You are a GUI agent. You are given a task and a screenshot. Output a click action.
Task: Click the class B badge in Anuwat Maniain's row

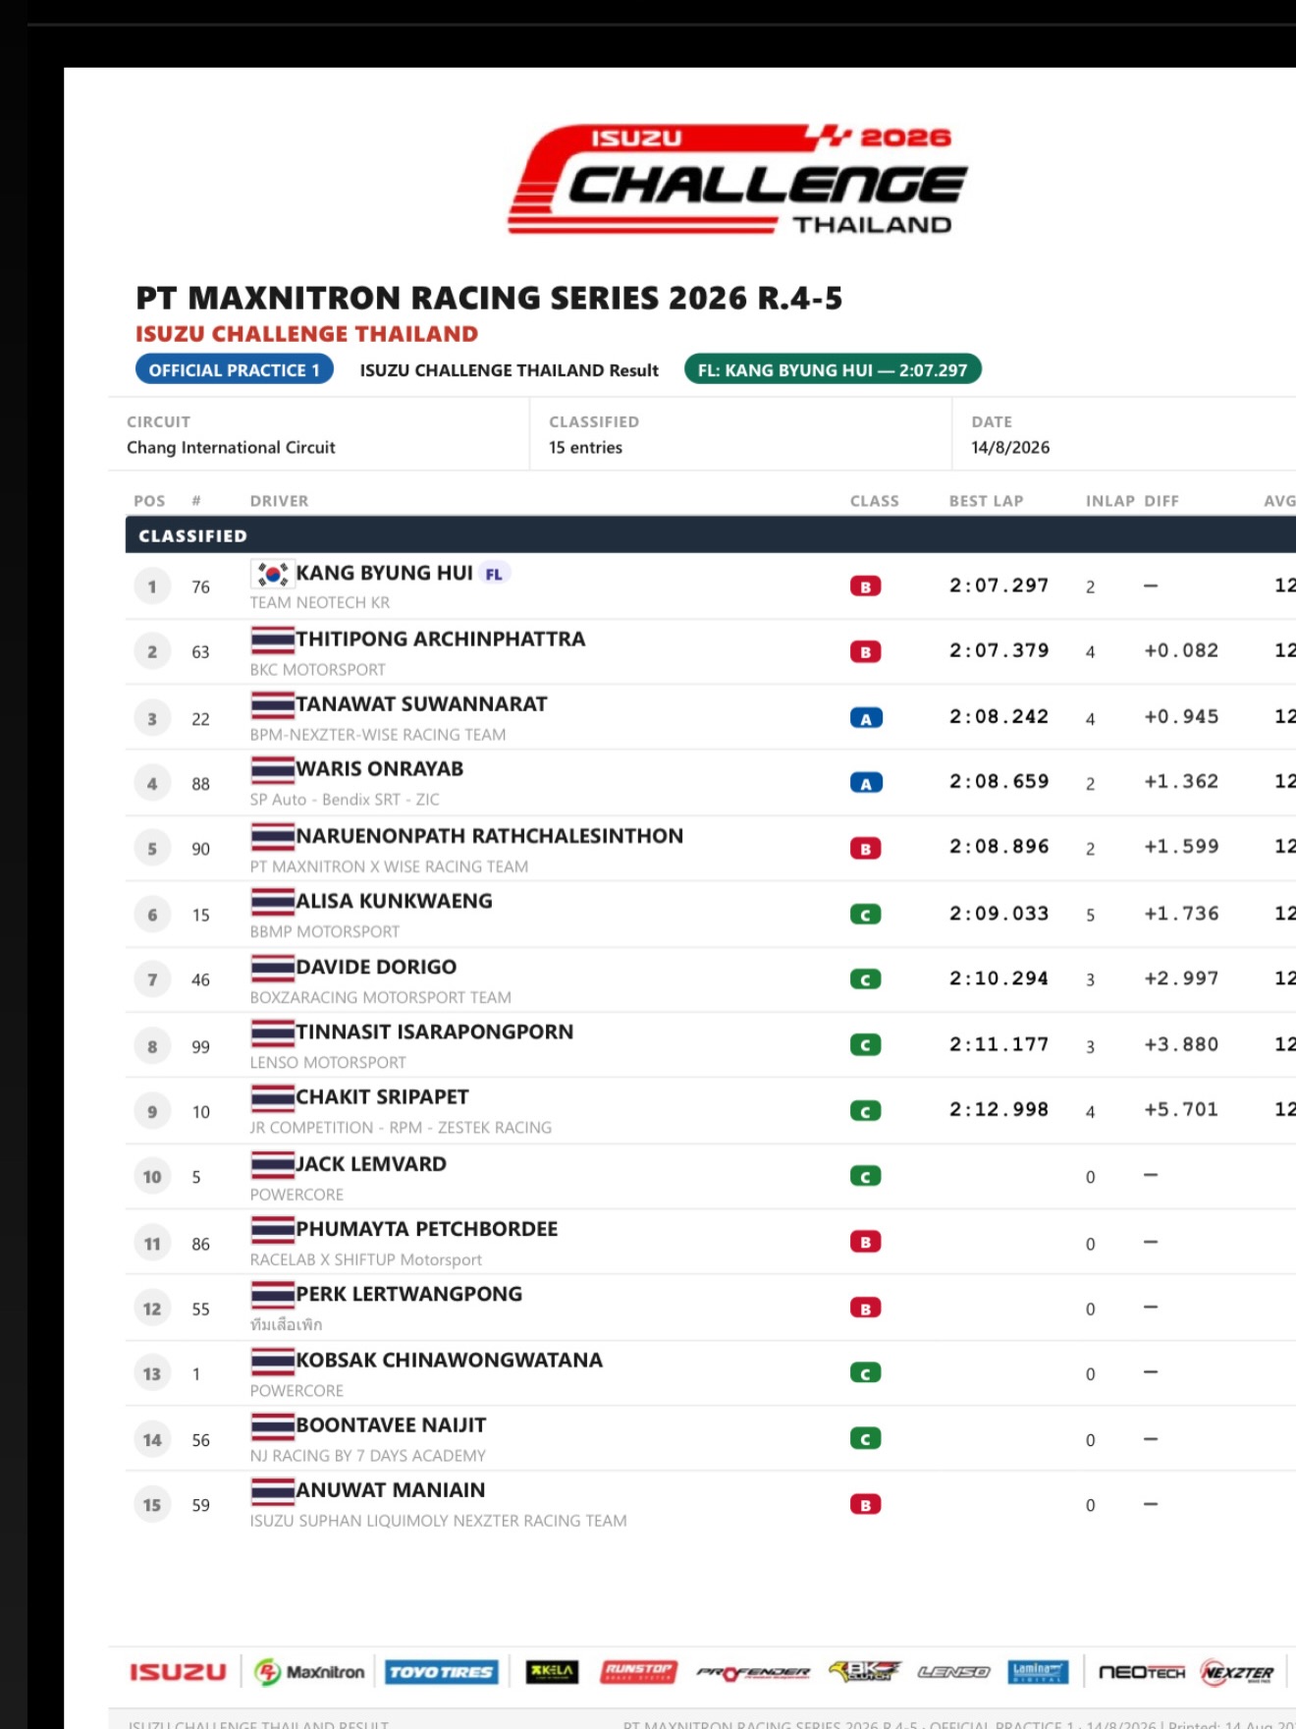(865, 1505)
